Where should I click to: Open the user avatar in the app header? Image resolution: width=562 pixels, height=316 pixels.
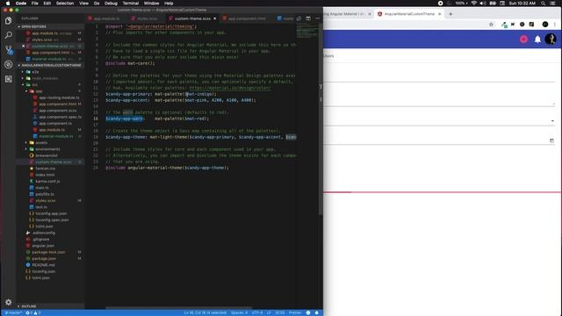[551, 39]
